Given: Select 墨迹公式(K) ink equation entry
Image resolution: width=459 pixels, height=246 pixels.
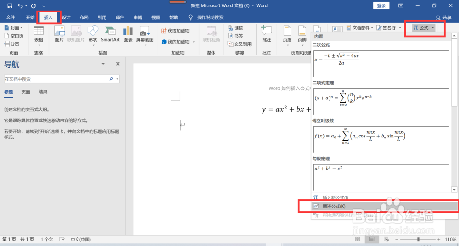Looking at the screenshot, I should pos(383,206).
